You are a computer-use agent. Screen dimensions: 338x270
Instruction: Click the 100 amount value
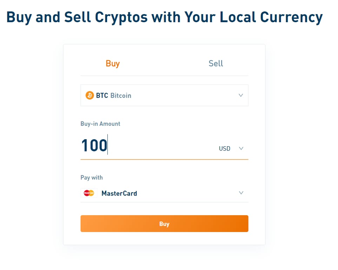tap(94, 146)
